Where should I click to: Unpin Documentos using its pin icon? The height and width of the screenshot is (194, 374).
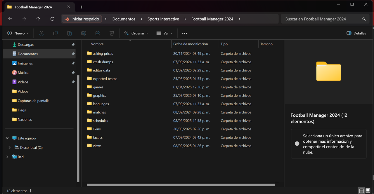click(73, 54)
